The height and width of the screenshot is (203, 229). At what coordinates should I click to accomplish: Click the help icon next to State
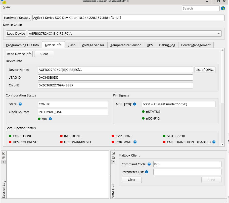pos(20,104)
